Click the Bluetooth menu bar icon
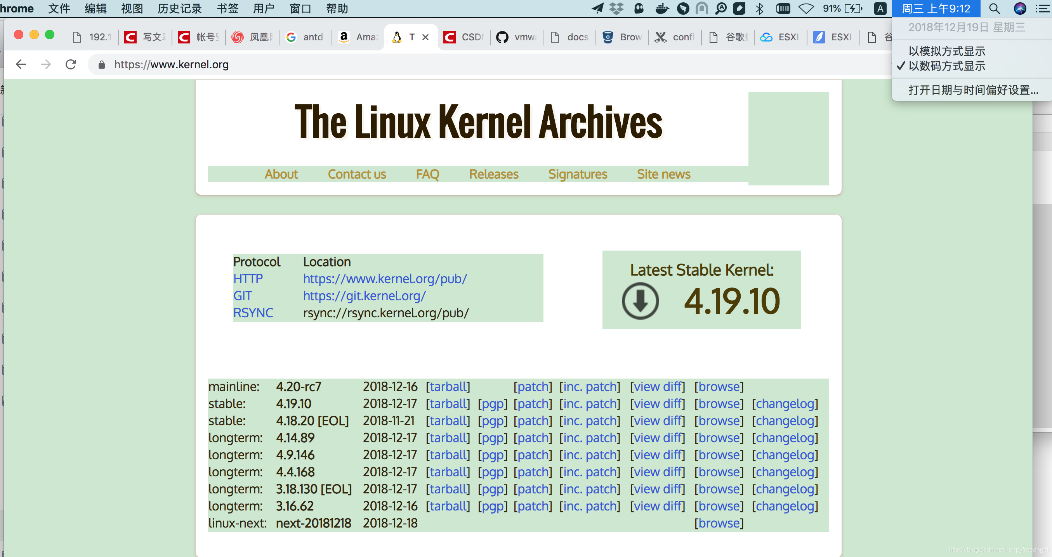The height and width of the screenshot is (557, 1052). click(x=760, y=9)
